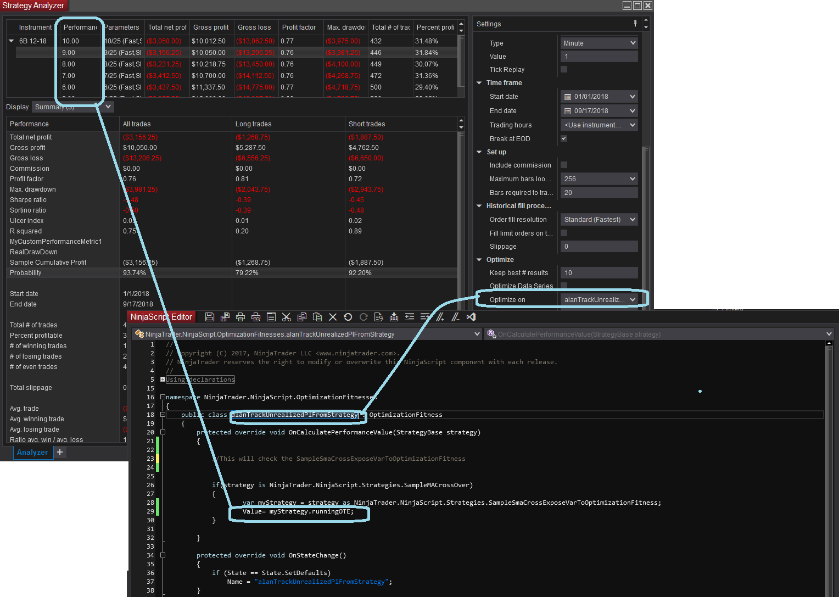Image resolution: width=839 pixels, height=597 pixels.
Task: Open the Display Summary dropdown
Action: click(73, 107)
